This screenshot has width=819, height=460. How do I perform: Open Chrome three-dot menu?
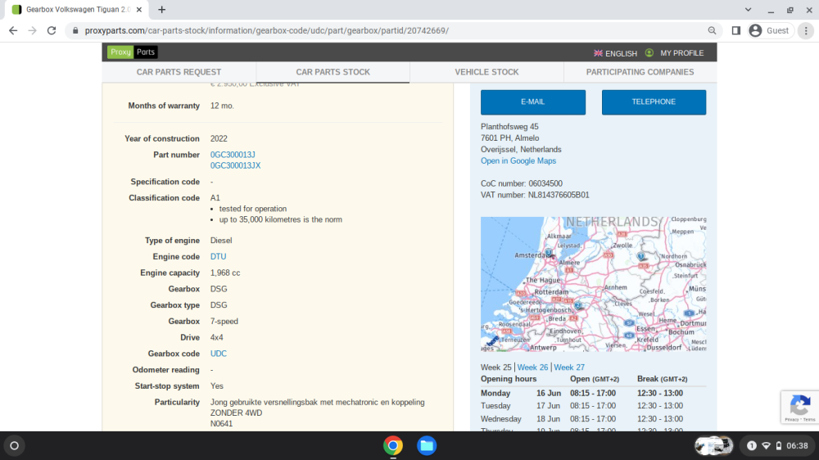(806, 31)
